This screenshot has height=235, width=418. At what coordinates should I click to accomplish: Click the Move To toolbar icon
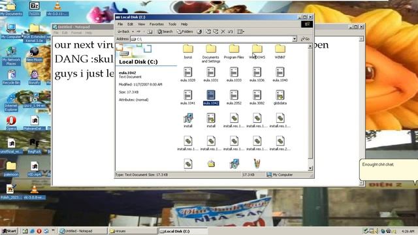pos(208,31)
